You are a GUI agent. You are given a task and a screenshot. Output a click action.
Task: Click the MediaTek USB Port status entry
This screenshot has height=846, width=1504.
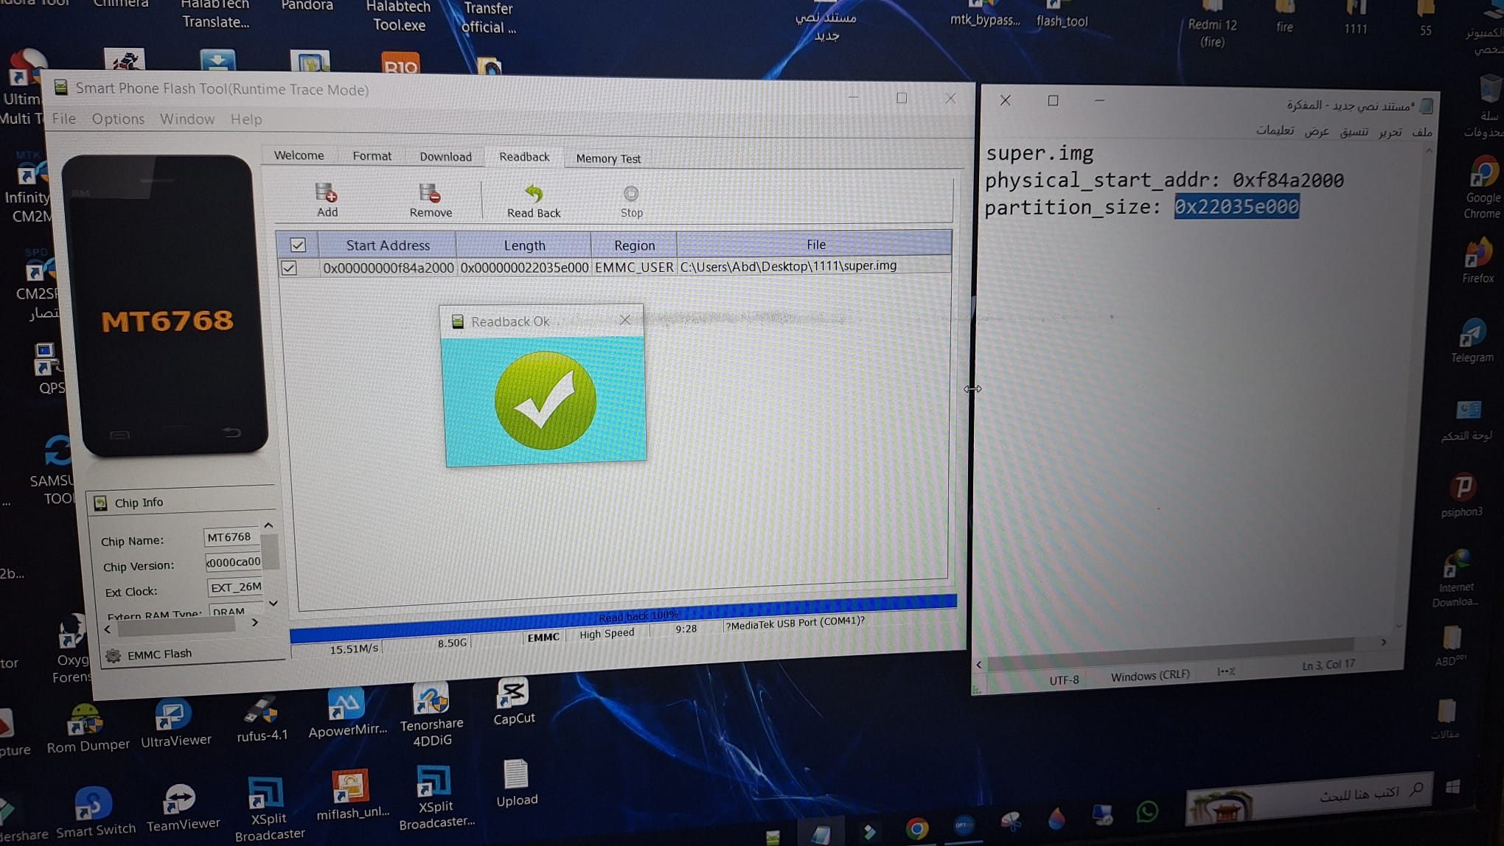[795, 623]
